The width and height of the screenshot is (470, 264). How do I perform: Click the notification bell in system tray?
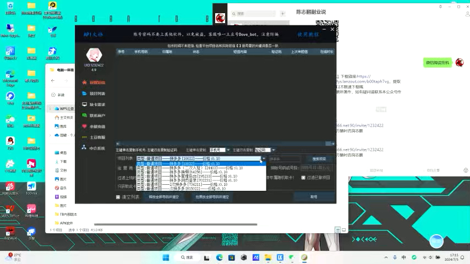[462, 257]
